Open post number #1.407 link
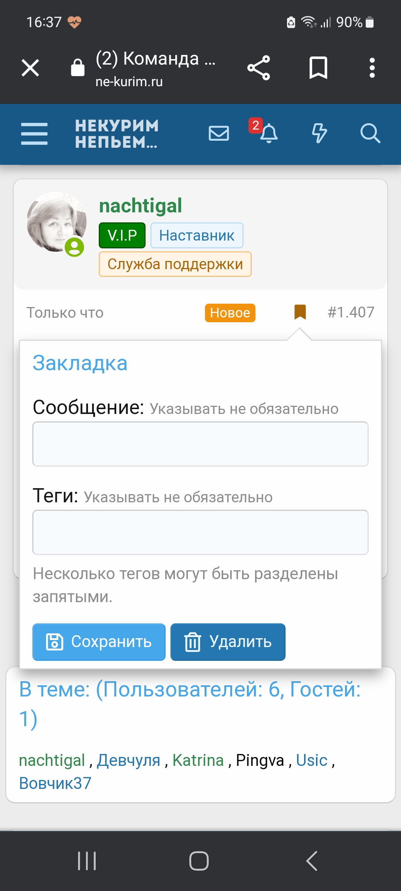 coord(351,312)
